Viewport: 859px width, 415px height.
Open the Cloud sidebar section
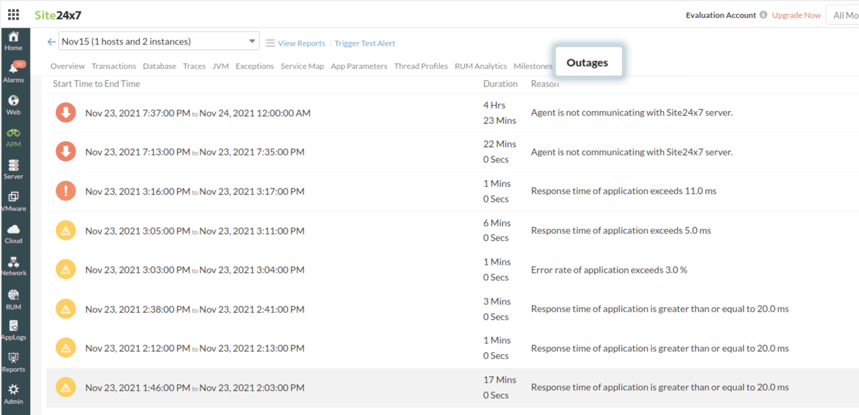pyautogui.click(x=13, y=233)
